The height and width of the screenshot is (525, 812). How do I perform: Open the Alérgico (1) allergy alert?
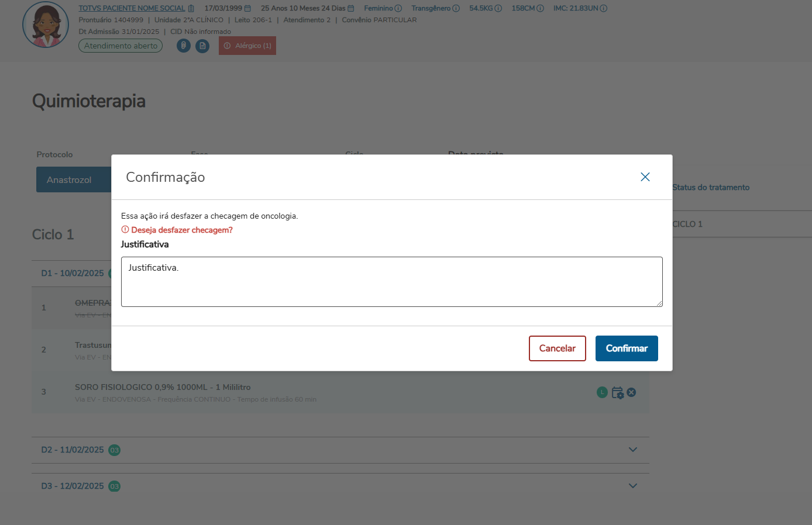(247, 46)
